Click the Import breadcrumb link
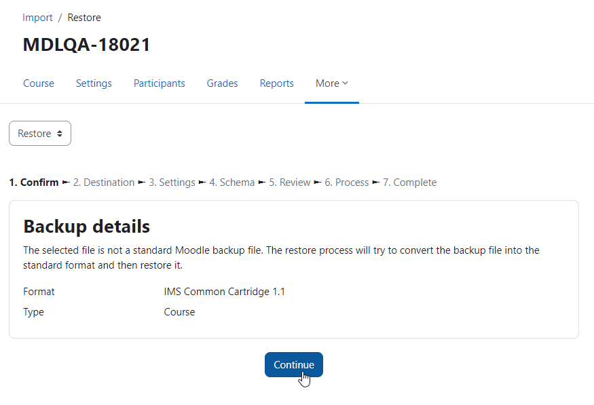Screen dimensions: 594x405 [37, 18]
